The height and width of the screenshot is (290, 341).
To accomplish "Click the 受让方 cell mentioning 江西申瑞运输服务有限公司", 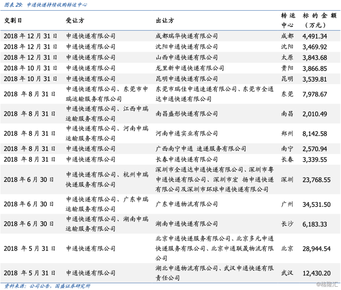I will (107, 114).
